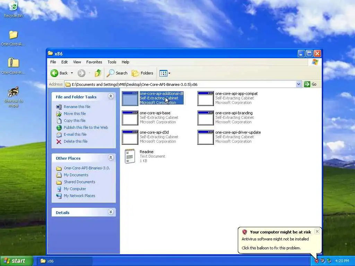The image size is (355, 266).
Task: Open the Help menu
Action: pos(125,62)
